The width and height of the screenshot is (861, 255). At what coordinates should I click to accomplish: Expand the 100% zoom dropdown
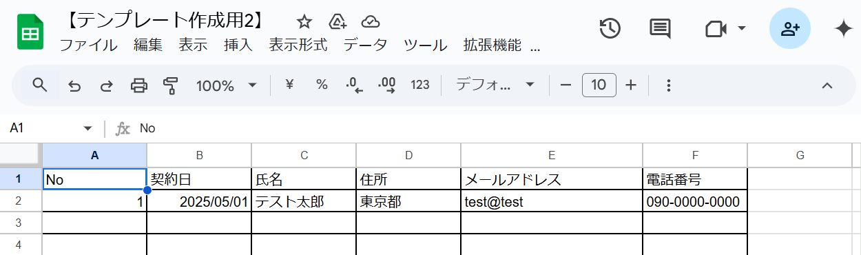click(x=227, y=85)
